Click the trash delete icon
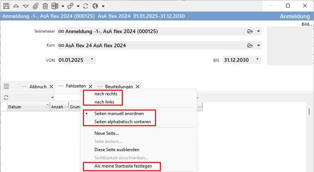This screenshot has width=314, height=172. 45,6
